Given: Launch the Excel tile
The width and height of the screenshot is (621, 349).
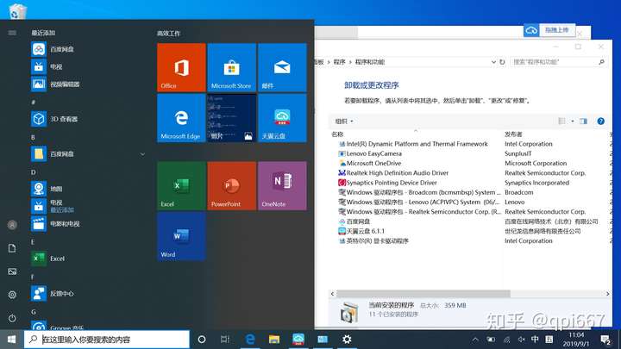Looking at the screenshot, I should tap(181, 185).
